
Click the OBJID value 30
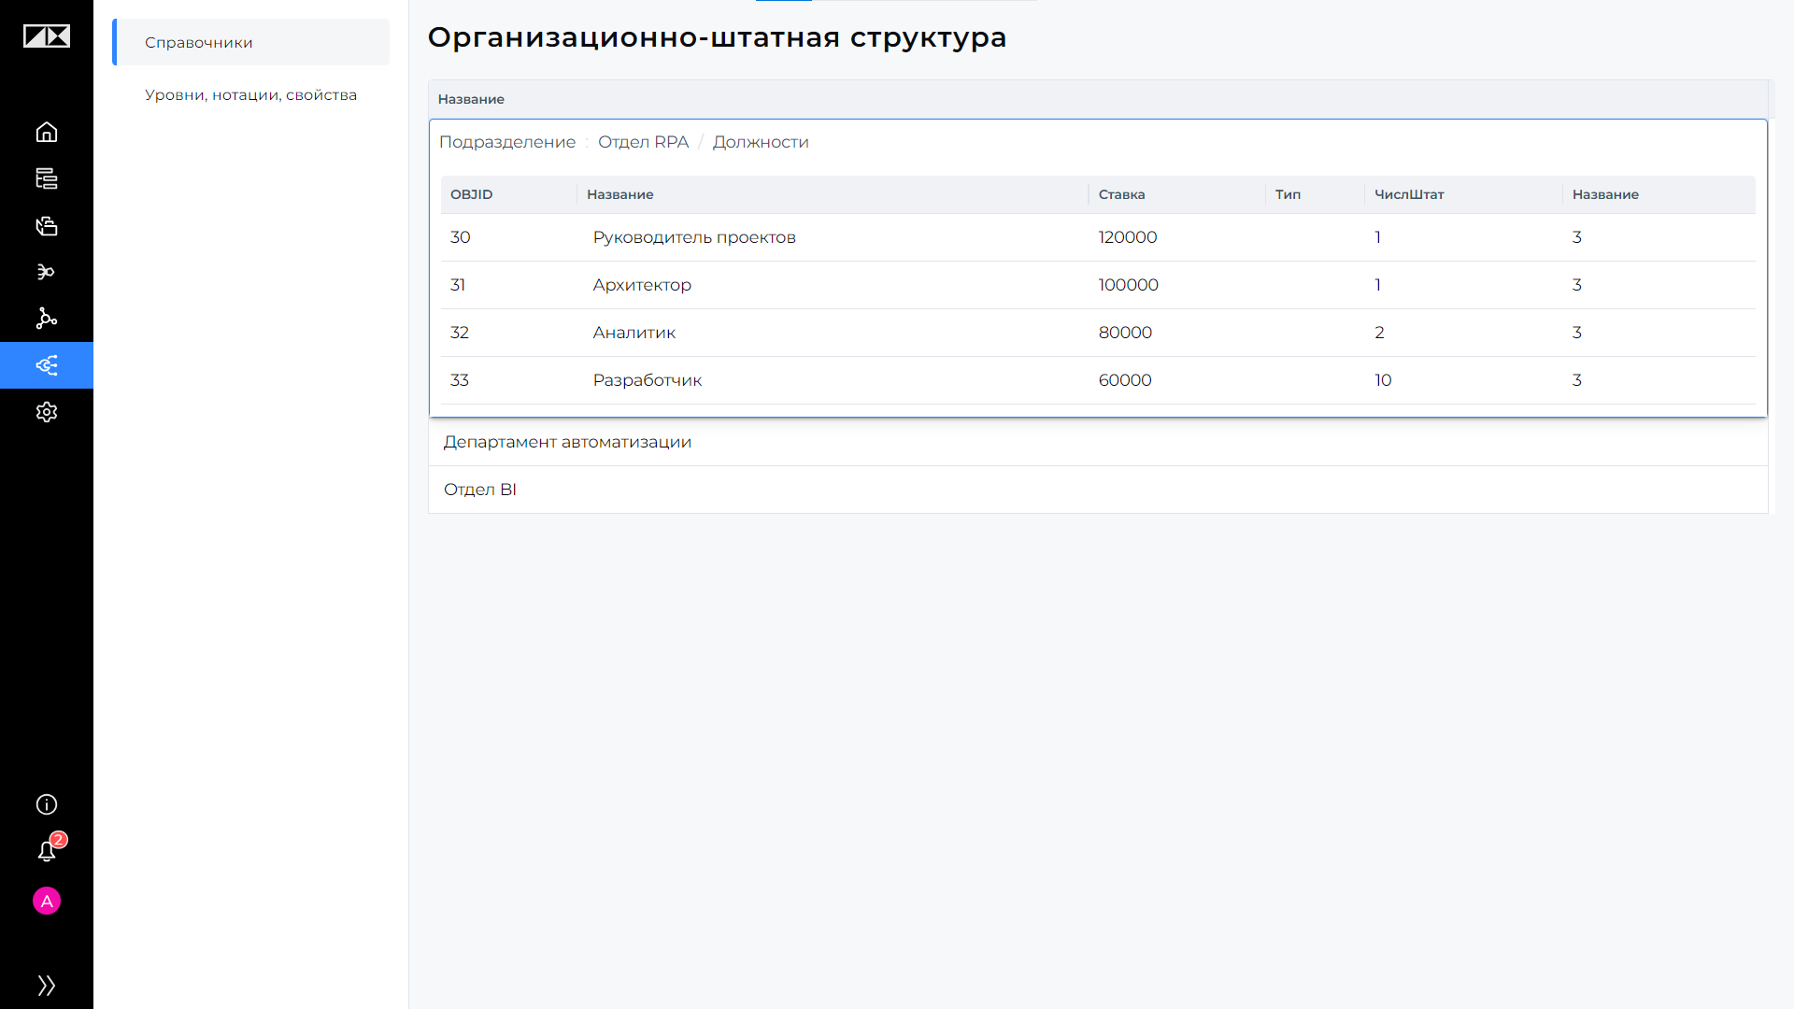[460, 237]
